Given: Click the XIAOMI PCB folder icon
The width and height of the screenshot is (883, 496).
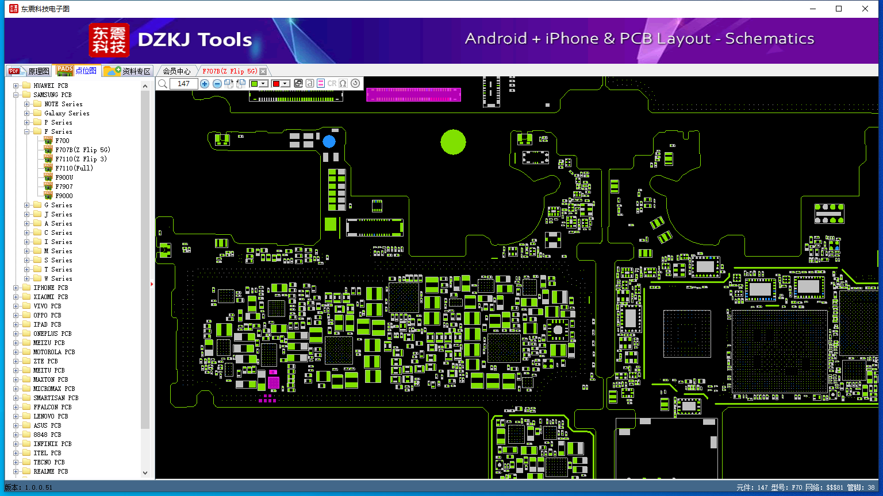Looking at the screenshot, I should pos(26,297).
